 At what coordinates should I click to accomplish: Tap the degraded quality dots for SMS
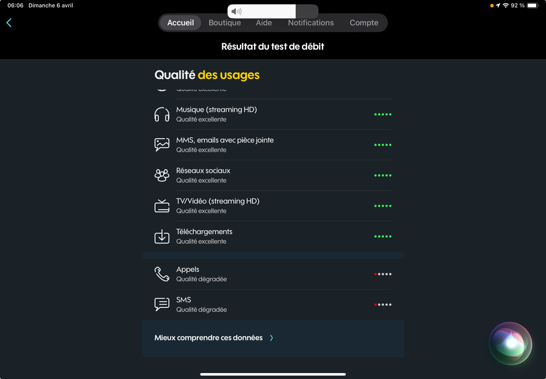[x=383, y=305]
